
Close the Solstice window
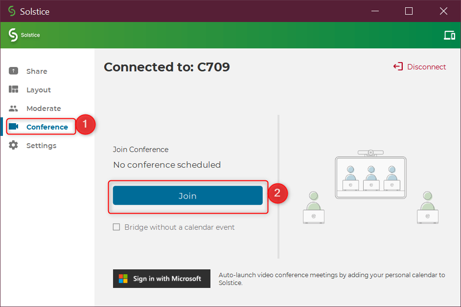[x=443, y=11]
